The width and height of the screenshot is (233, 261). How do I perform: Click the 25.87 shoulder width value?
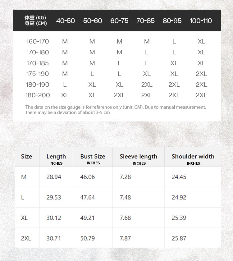click(179, 238)
